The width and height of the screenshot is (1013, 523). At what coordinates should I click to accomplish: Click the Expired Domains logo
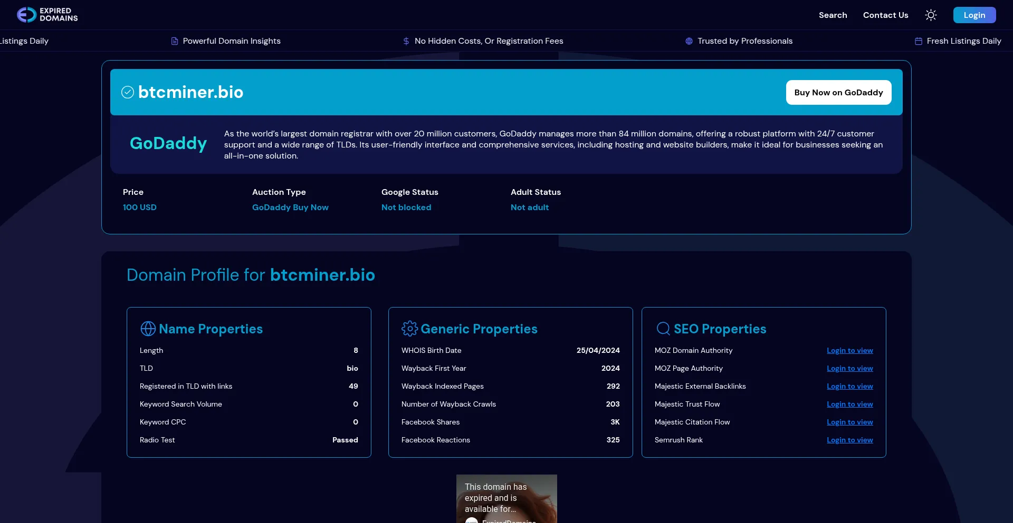(47, 15)
